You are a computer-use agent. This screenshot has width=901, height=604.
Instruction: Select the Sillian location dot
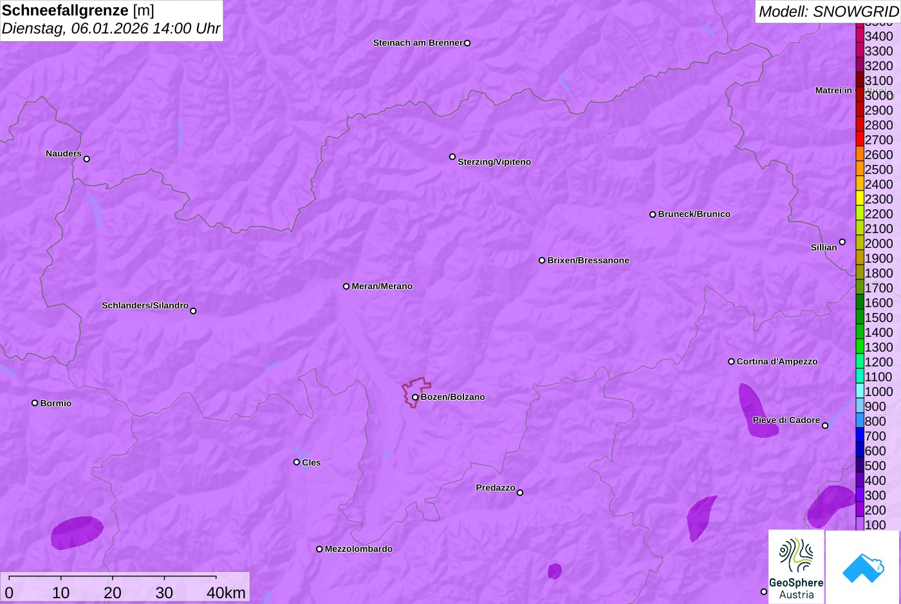pyautogui.click(x=842, y=242)
